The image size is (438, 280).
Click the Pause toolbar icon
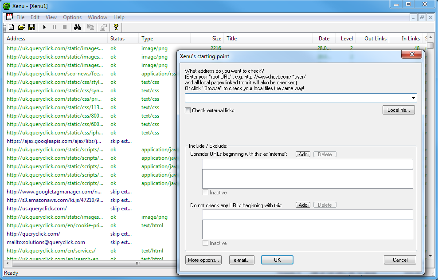coord(55,27)
